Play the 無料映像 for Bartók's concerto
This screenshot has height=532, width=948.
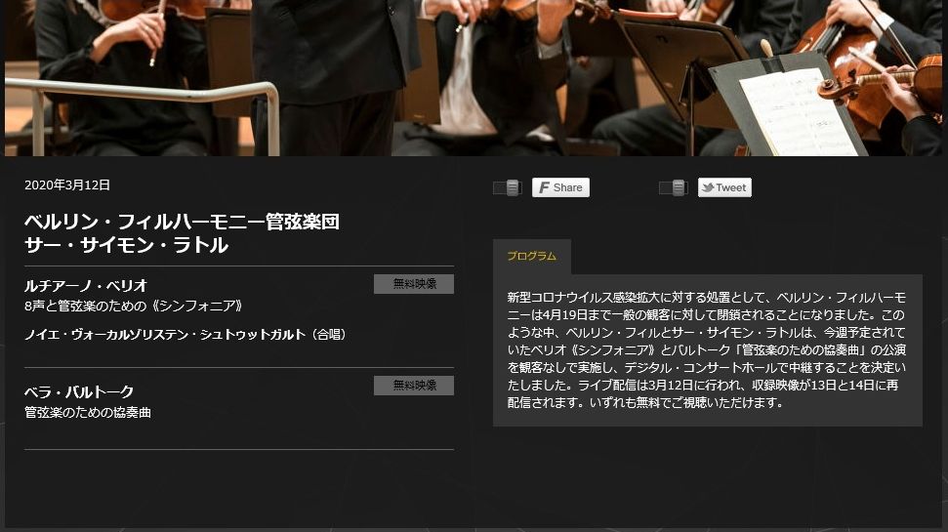tap(414, 386)
